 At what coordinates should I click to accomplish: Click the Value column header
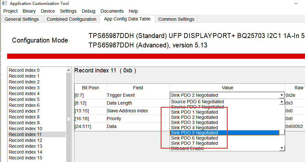click(x=227, y=88)
